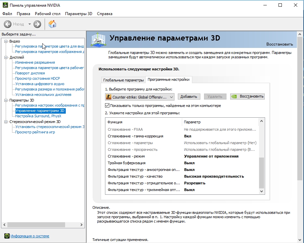Click the Удалить button
The height and width of the screenshot is (243, 304).
[215, 97]
